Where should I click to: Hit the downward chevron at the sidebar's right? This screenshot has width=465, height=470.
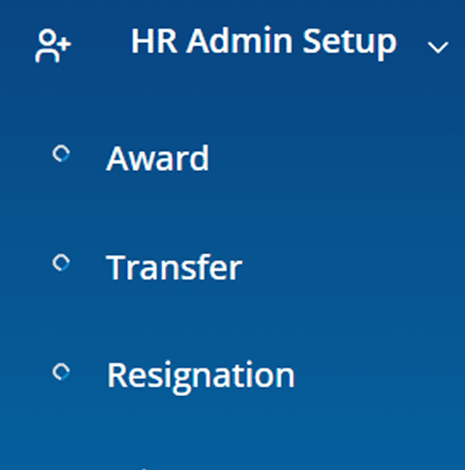click(x=437, y=48)
